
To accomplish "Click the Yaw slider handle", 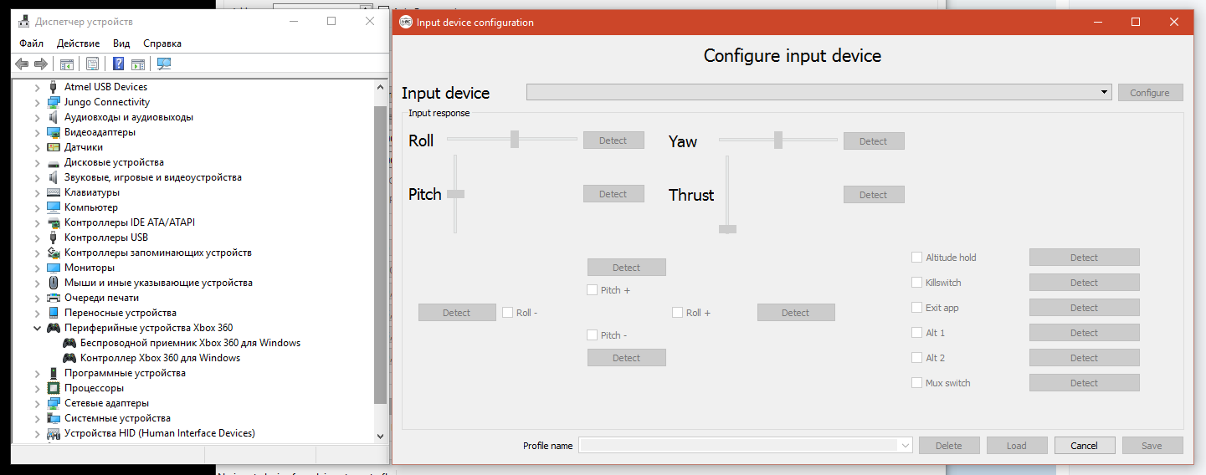I will (x=777, y=140).
